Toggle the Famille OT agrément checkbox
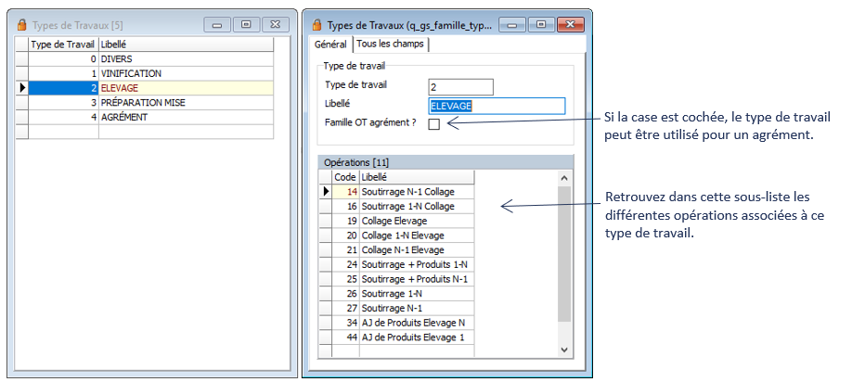 point(434,124)
